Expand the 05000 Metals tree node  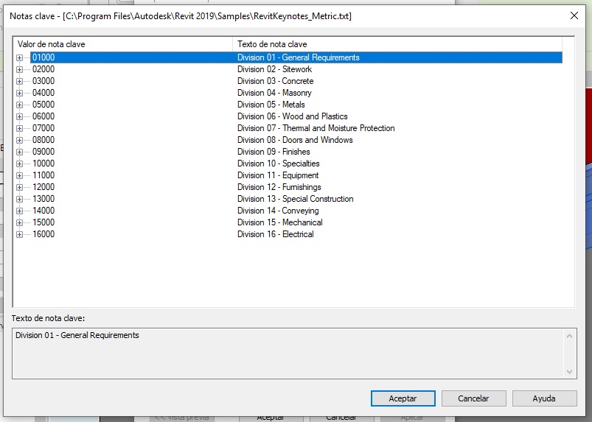click(x=20, y=105)
